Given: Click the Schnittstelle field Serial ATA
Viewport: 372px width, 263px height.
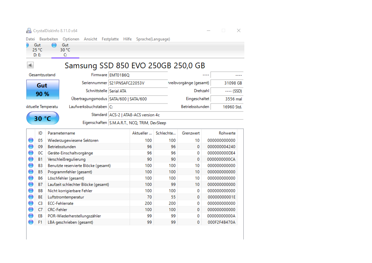Looking at the screenshot, I should tap(138, 91).
